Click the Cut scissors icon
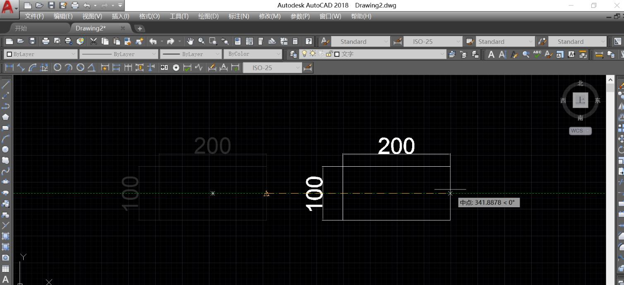This screenshot has width=624, height=285. pyautogui.click(x=94, y=41)
